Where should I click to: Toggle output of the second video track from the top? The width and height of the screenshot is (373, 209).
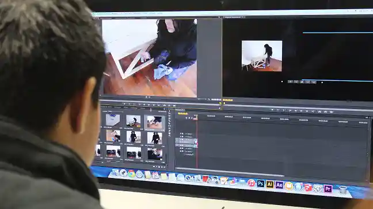181,137
